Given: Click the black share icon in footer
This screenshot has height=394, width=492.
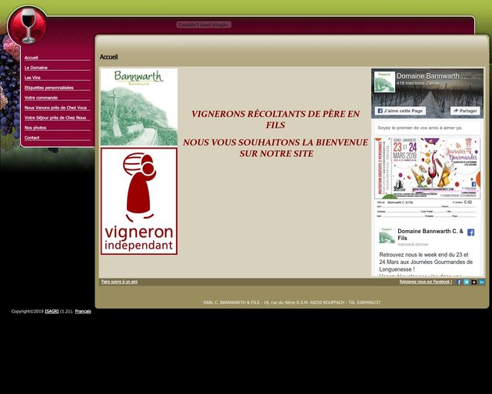Looking at the screenshot, I should point(474,282).
